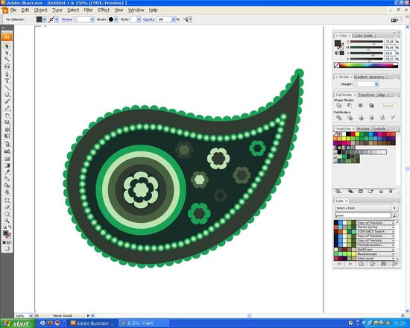
Task: Select the Lasso tool
Action: [7, 66]
